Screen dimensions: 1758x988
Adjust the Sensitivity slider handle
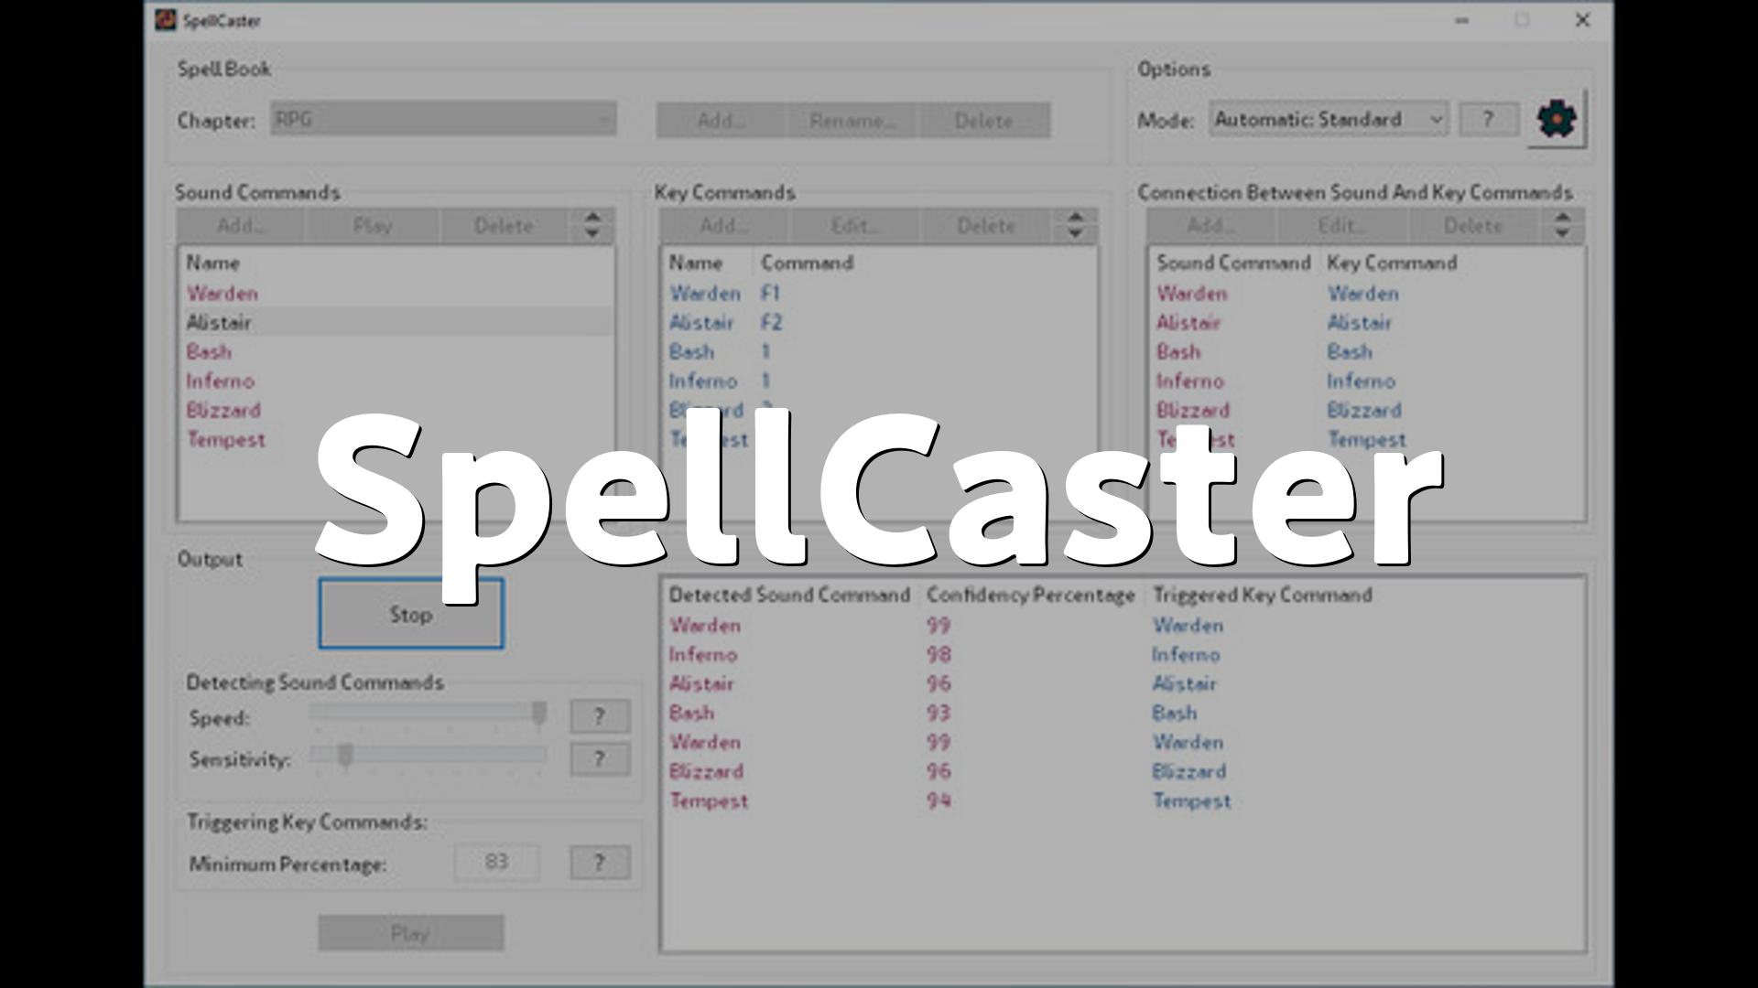[345, 755]
